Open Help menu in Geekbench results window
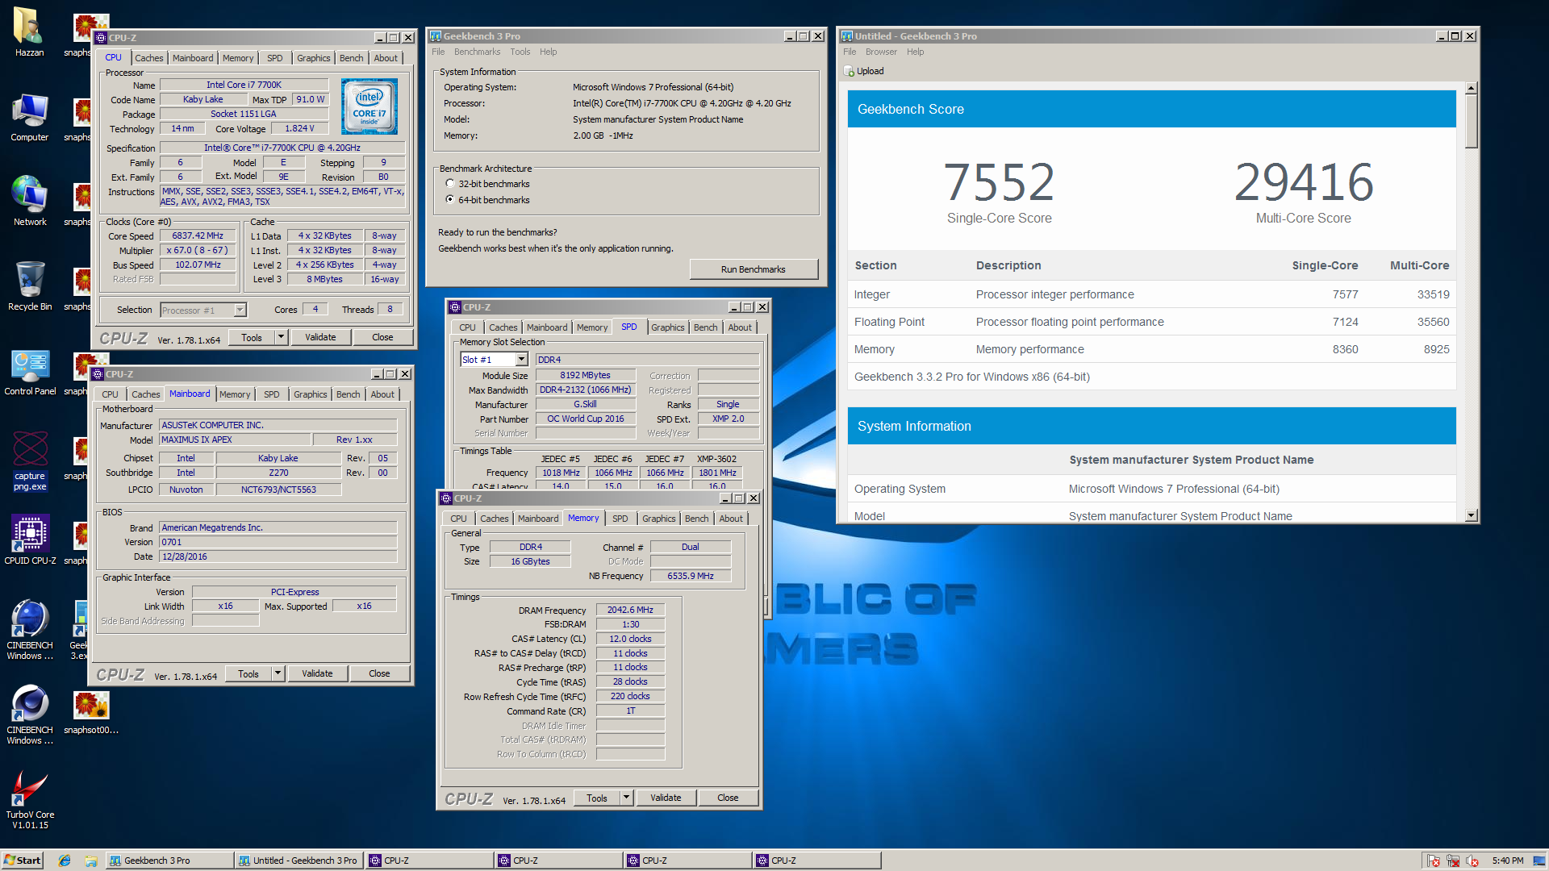 tap(915, 52)
